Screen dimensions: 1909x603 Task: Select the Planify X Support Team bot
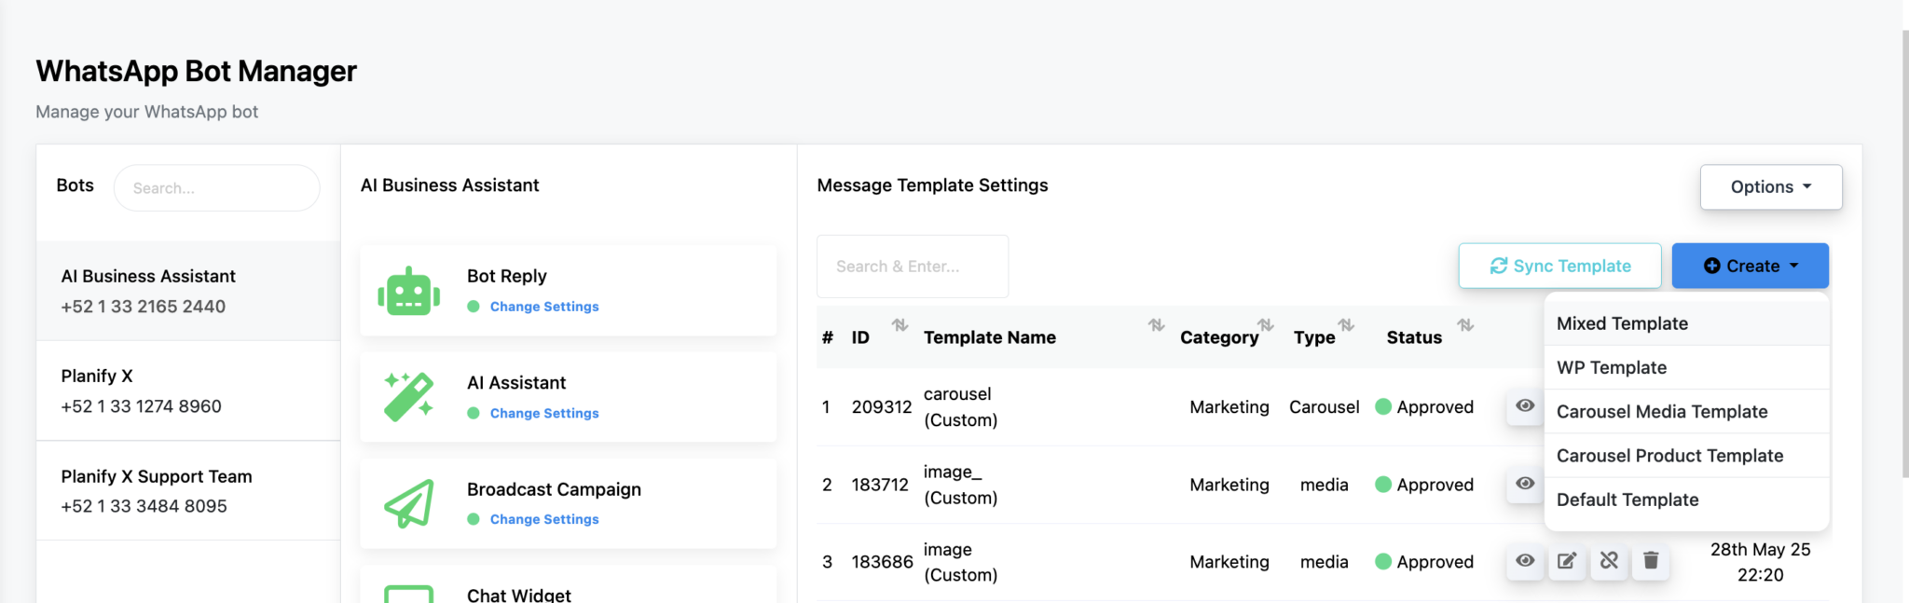[188, 491]
